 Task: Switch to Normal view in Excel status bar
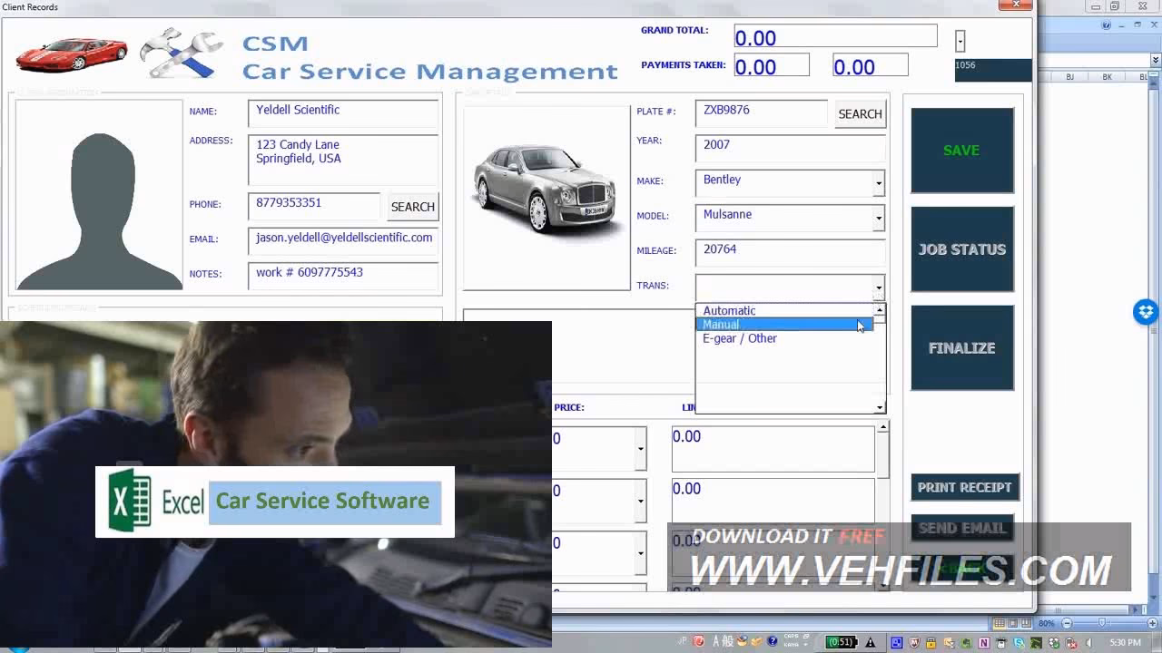[1000, 623]
